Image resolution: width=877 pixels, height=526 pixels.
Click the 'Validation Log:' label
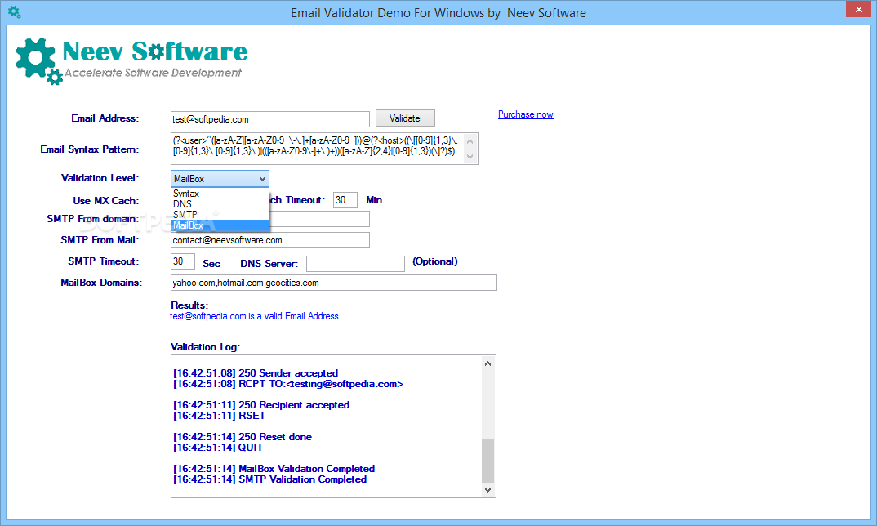tap(205, 347)
